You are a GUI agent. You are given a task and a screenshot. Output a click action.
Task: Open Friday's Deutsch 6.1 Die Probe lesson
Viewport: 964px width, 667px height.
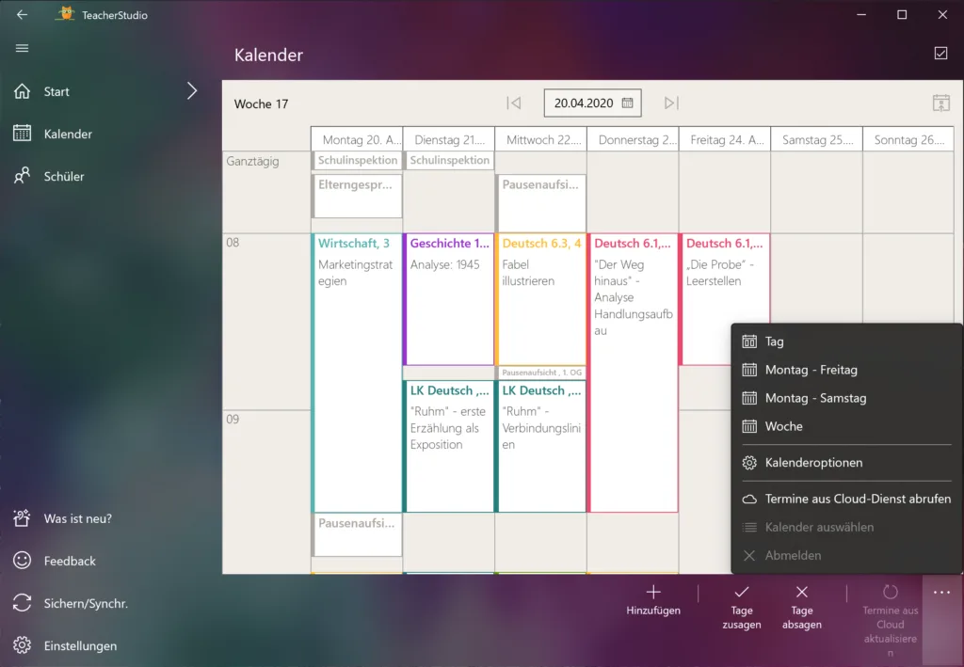pyautogui.click(x=725, y=299)
